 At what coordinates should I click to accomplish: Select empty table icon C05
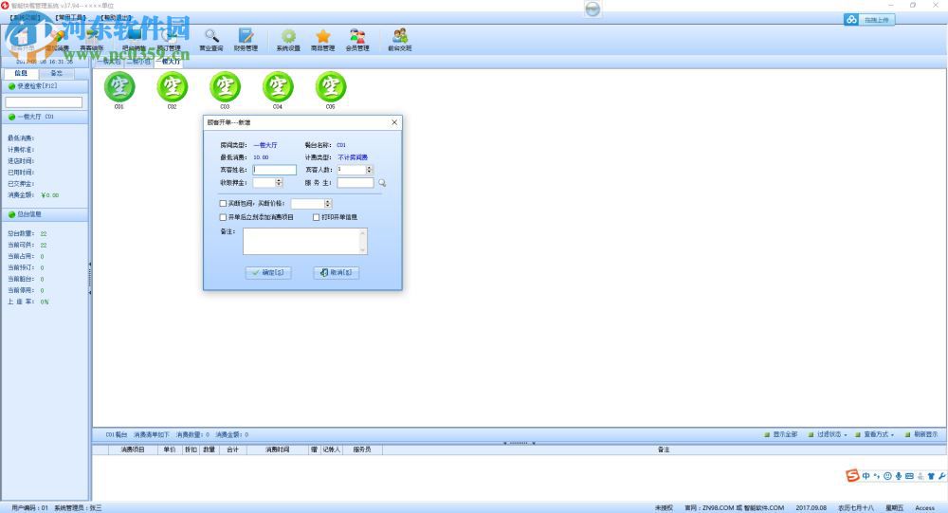[x=331, y=86]
